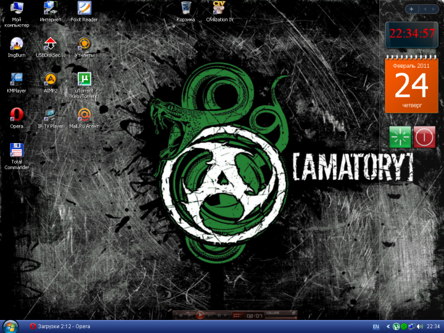444x333 pixels.
Task: Open the AIMP2 desktop shortcut
Action: click(50, 83)
